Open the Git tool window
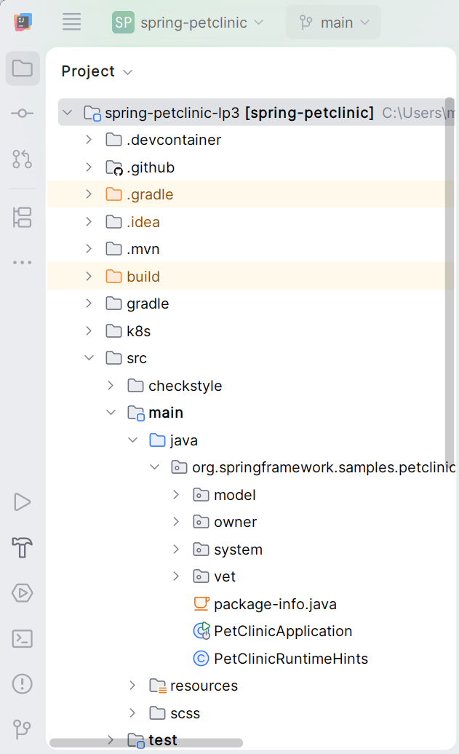Screen dimensions: 459x754 click(23, 729)
